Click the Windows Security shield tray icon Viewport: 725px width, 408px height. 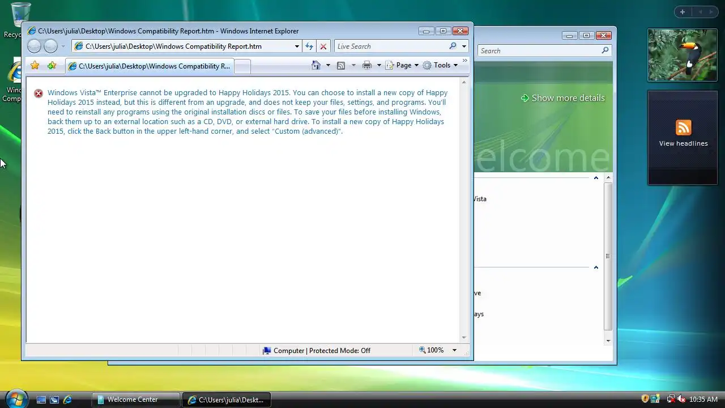click(645, 399)
